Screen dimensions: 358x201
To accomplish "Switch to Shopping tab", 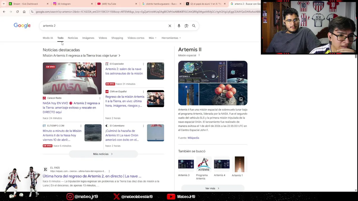I will coord(117,38).
